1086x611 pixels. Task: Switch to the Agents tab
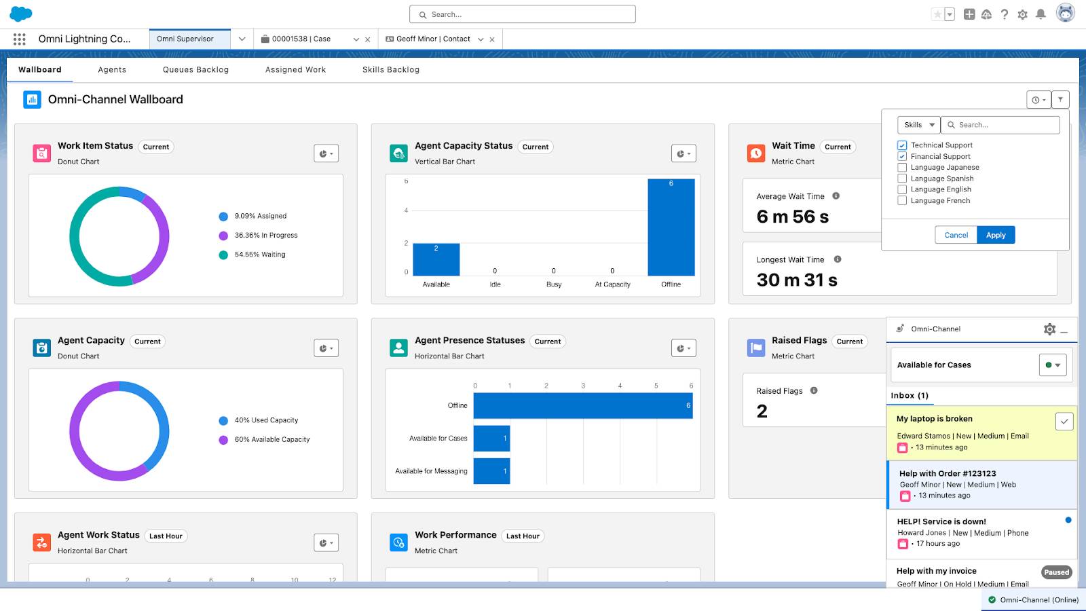112,70
